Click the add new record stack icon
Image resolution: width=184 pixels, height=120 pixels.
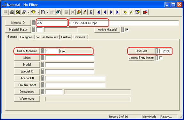tap(79, 12)
